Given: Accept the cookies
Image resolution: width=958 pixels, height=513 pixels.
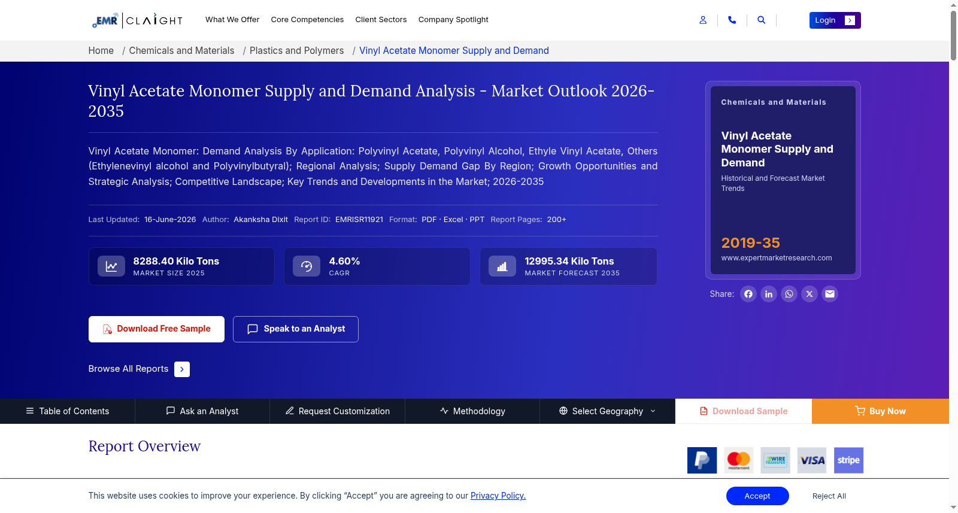Looking at the screenshot, I should pyautogui.click(x=757, y=496).
